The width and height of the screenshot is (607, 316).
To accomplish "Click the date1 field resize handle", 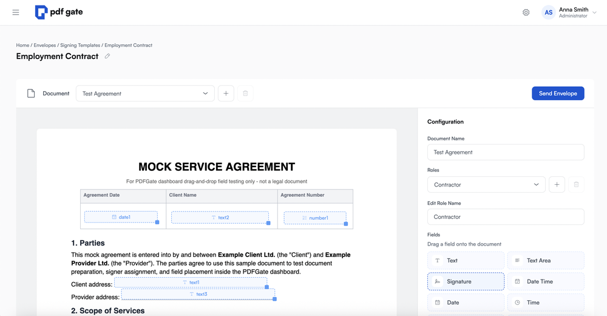I will [157, 222].
